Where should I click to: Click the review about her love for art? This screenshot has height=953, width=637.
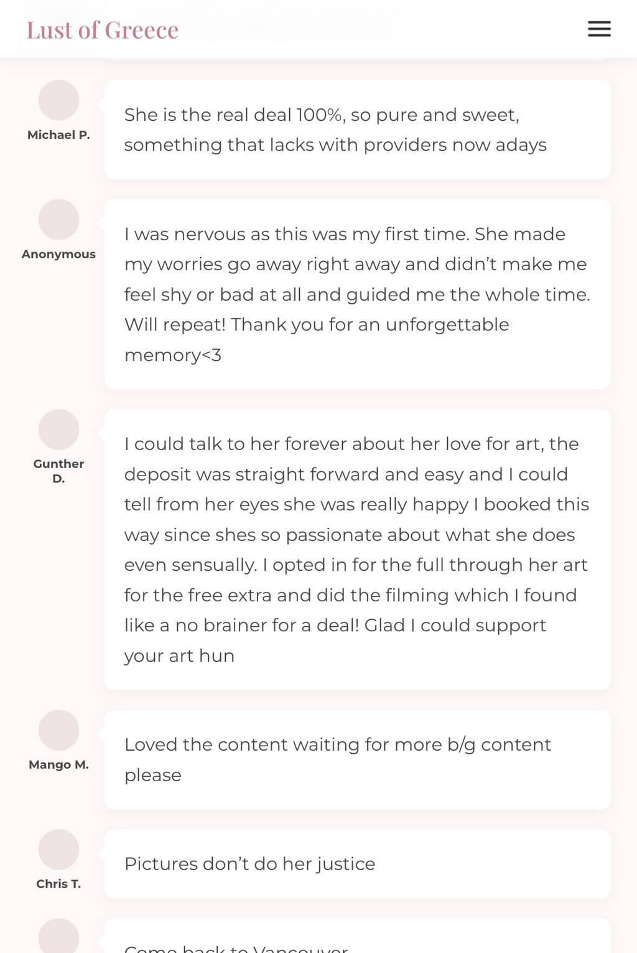point(357,549)
